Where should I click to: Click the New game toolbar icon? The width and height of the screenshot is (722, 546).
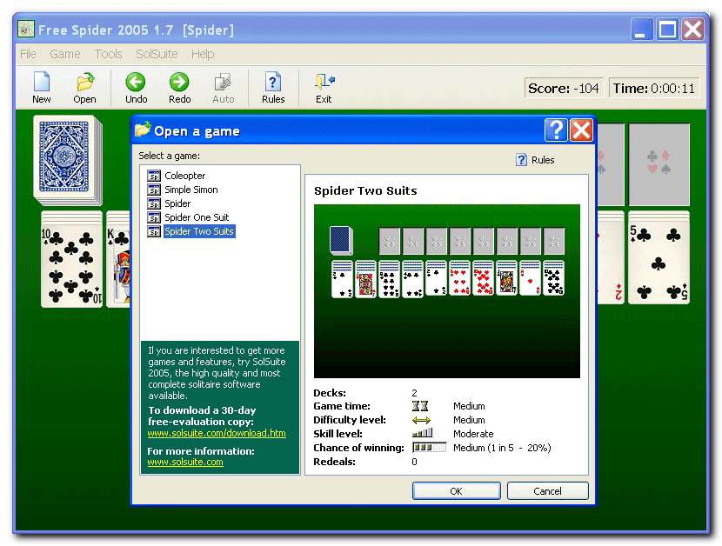[x=42, y=82]
